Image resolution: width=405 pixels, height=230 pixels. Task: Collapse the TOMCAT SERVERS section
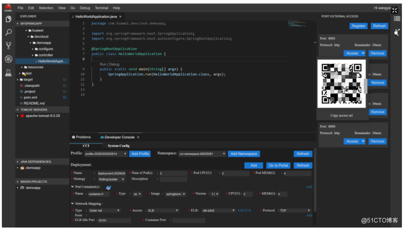[x=18, y=110]
